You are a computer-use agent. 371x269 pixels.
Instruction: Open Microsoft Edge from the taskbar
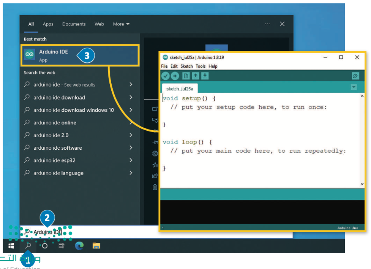click(79, 246)
